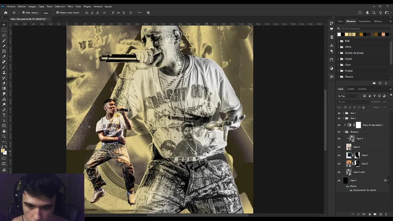This screenshot has height=221, width=393.
Task: Open the Archivo menu
Action: [x=11, y=6]
